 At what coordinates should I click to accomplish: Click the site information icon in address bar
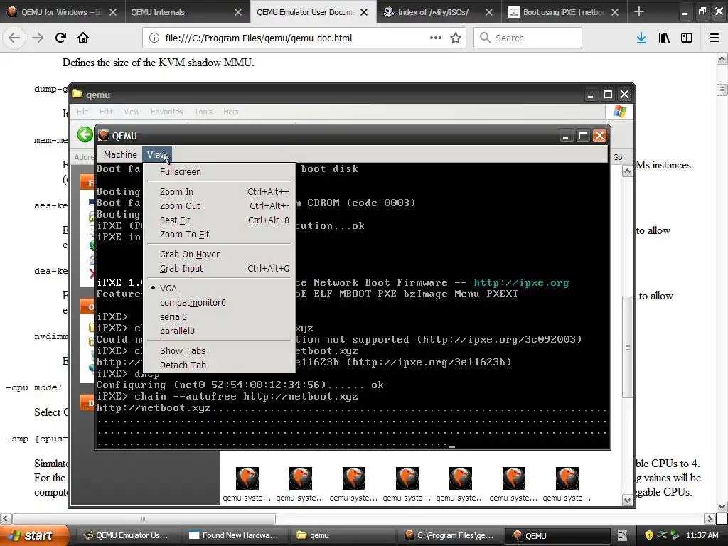coord(154,38)
